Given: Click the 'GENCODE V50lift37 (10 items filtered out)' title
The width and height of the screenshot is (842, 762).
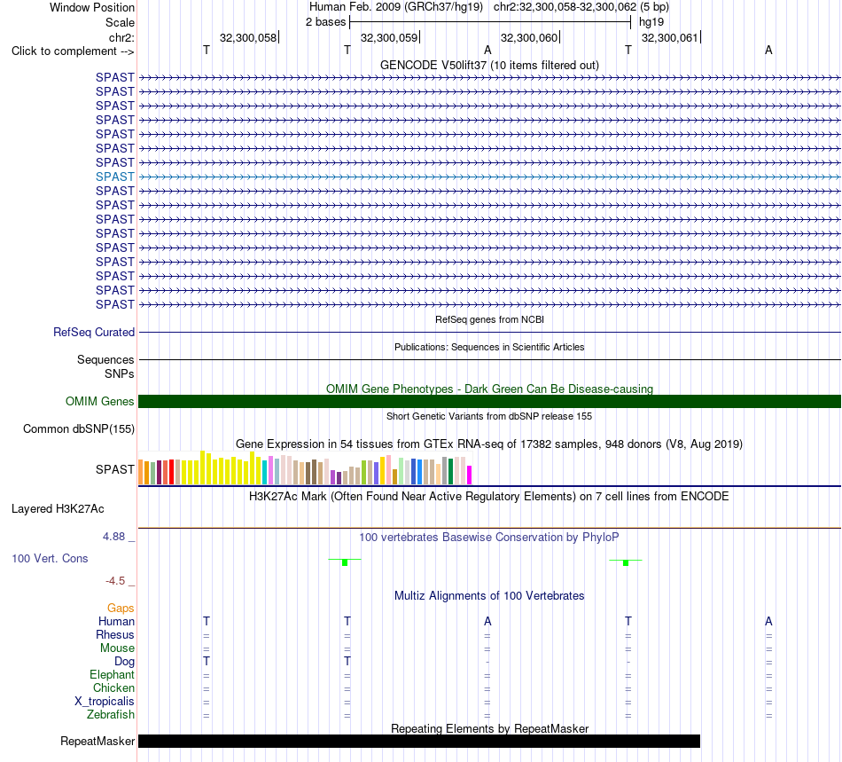Looking at the screenshot, I should 489,65.
